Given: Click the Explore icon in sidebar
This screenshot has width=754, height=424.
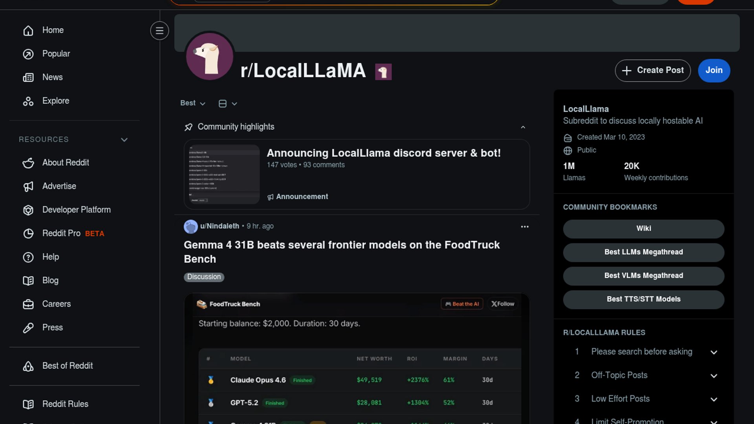Looking at the screenshot, I should (x=28, y=101).
